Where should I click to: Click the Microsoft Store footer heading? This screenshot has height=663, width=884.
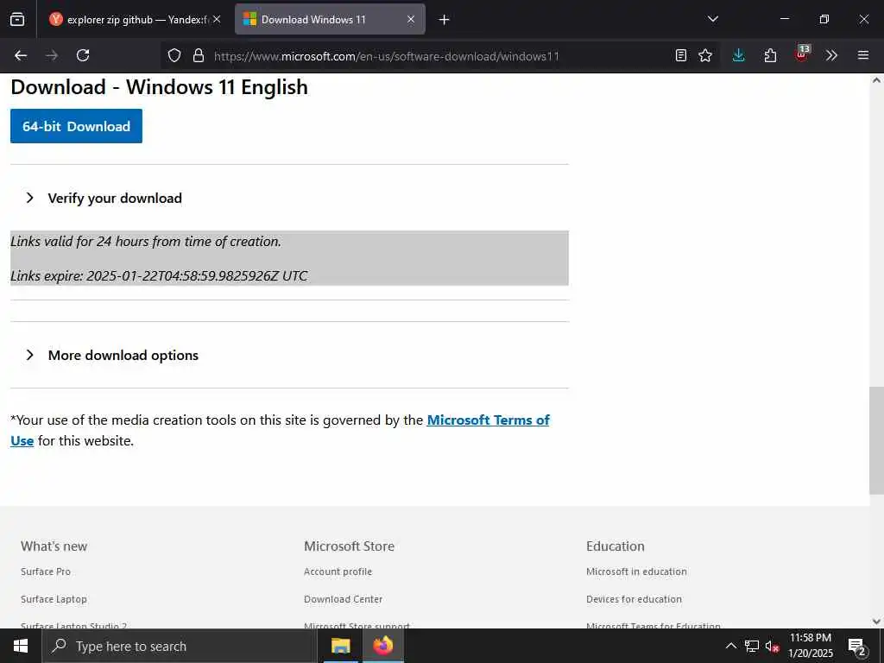[349, 546]
